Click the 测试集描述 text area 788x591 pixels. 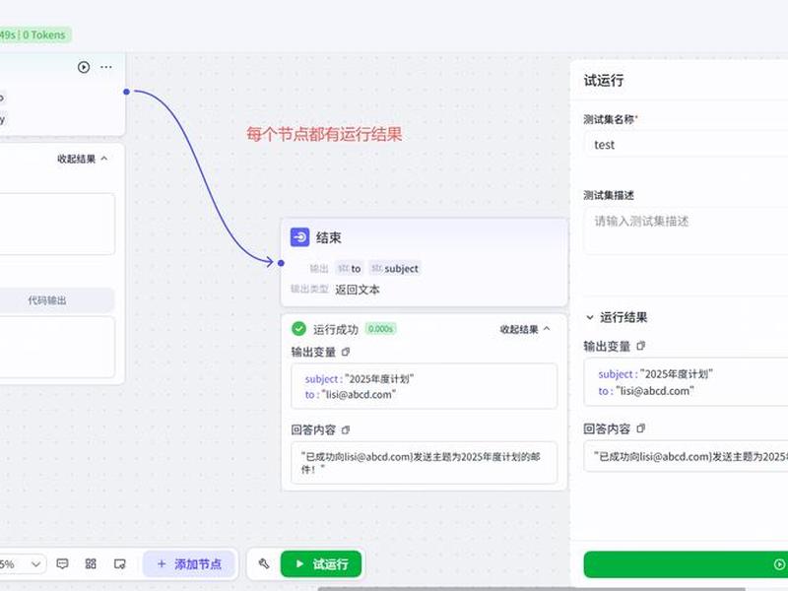tap(686, 231)
